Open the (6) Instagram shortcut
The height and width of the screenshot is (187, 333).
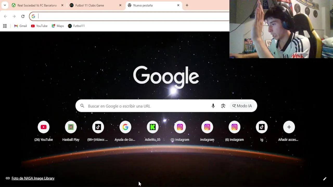(x=234, y=131)
